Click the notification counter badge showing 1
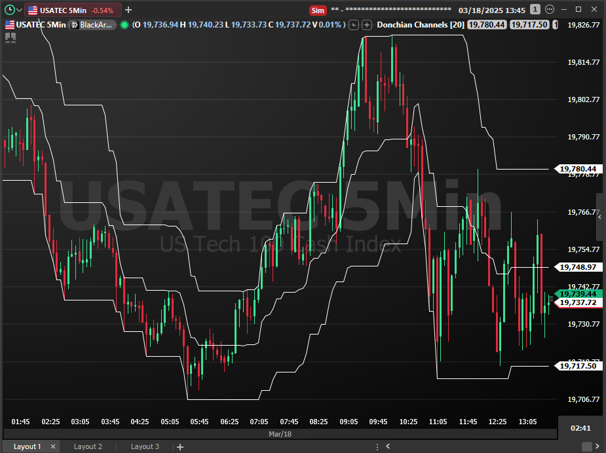This screenshot has height=453, width=606. tap(535, 10)
